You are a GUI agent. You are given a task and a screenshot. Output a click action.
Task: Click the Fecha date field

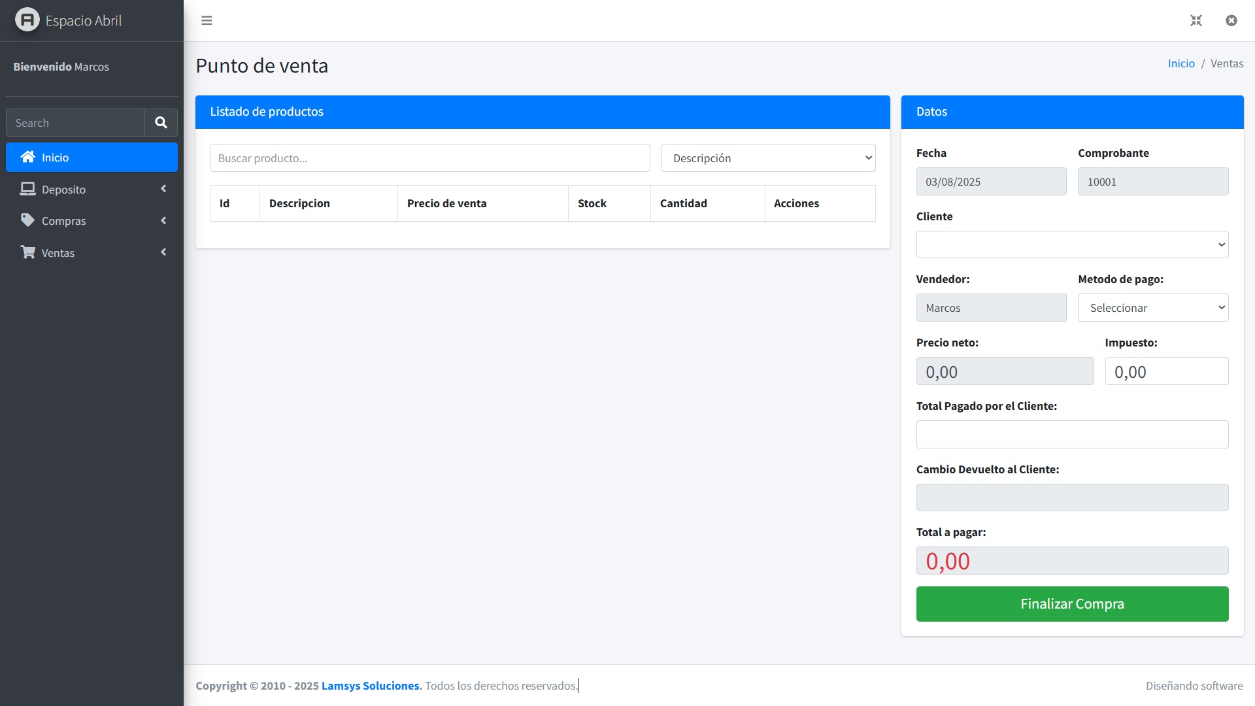click(991, 182)
